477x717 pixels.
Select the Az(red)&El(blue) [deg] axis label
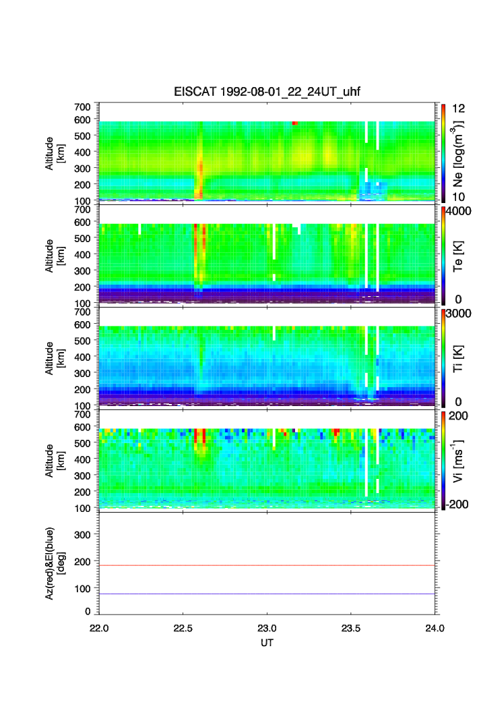pos(55,563)
